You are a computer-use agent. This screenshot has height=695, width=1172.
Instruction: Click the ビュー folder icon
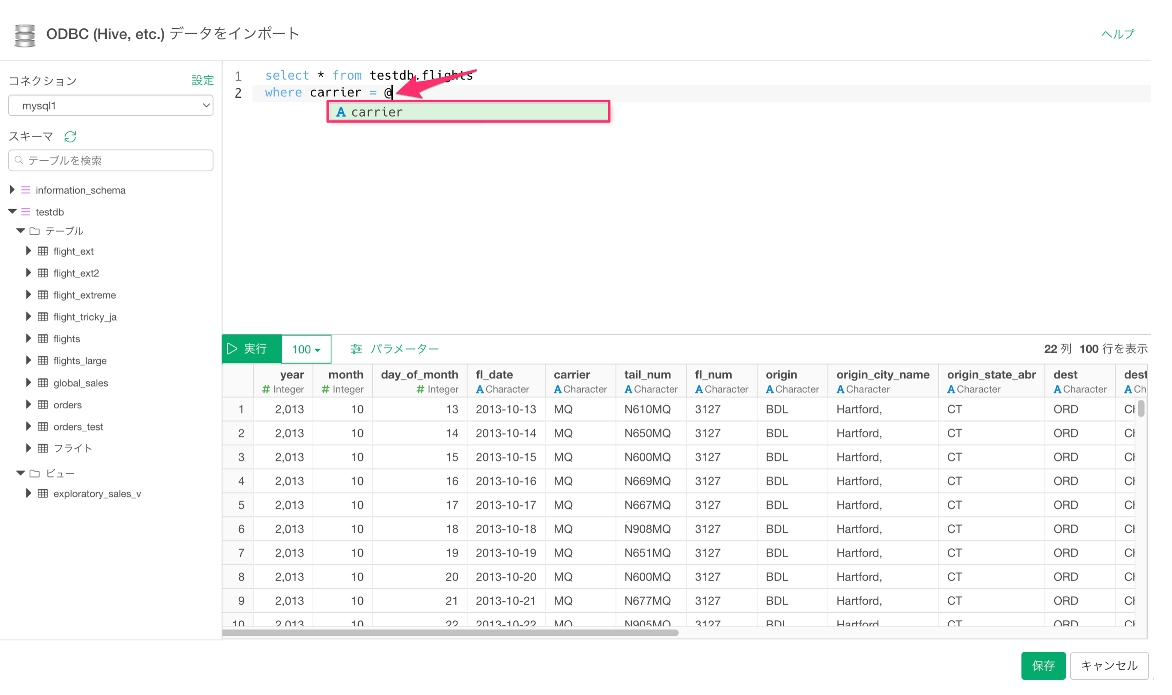[35, 473]
